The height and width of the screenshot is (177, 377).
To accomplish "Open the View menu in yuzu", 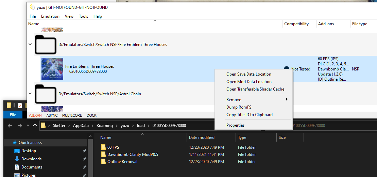I will pos(69,16).
